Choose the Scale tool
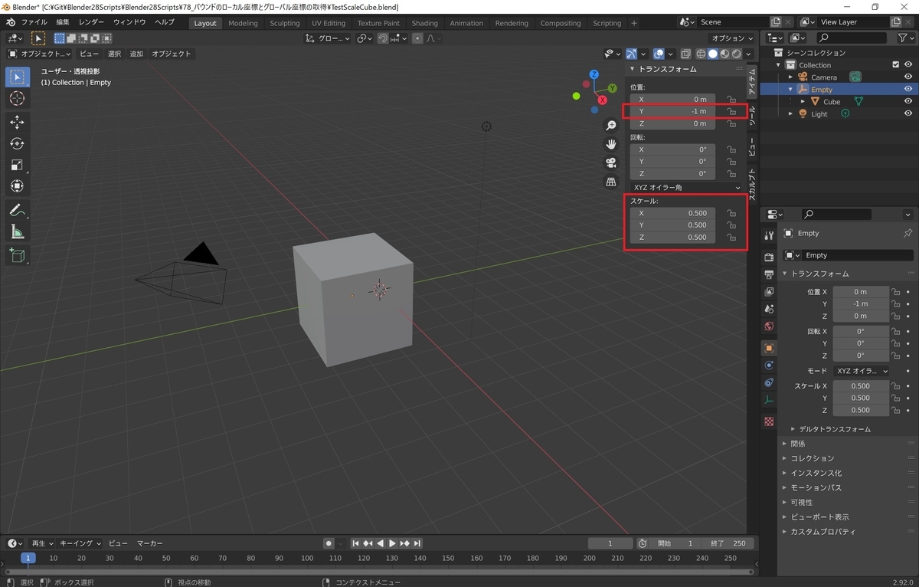The image size is (919, 587). point(18,165)
